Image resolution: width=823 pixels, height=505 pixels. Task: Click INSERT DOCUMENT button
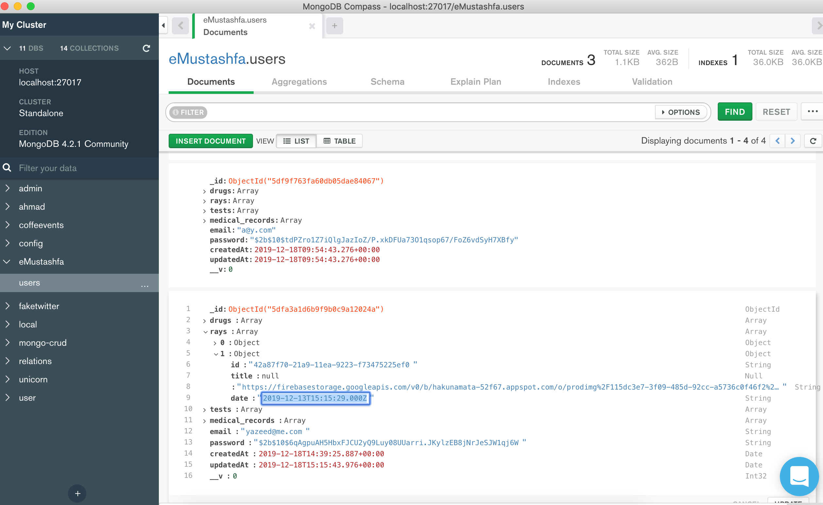coord(210,141)
